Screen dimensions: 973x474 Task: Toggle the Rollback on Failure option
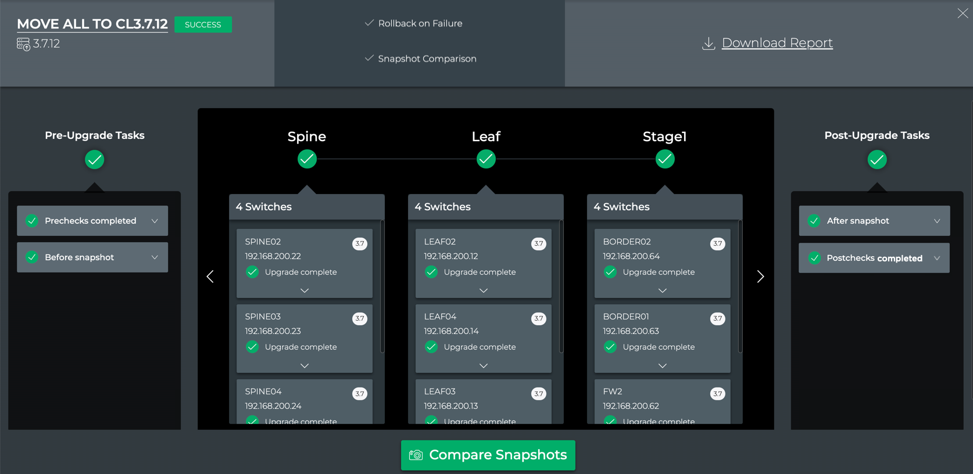tap(369, 23)
